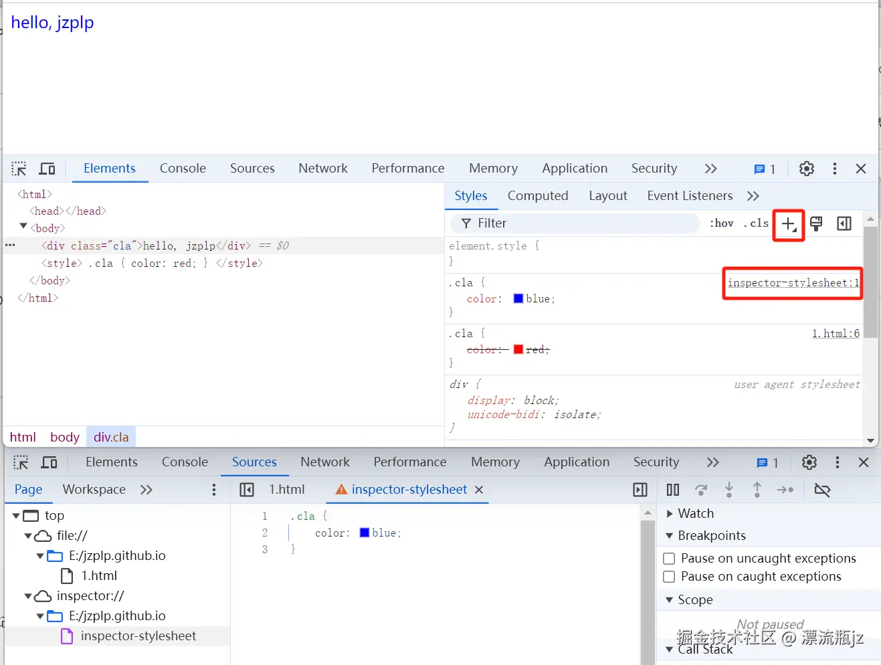The height and width of the screenshot is (665, 881).
Task: Open settings gear in lower DevTools
Action: (x=809, y=462)
